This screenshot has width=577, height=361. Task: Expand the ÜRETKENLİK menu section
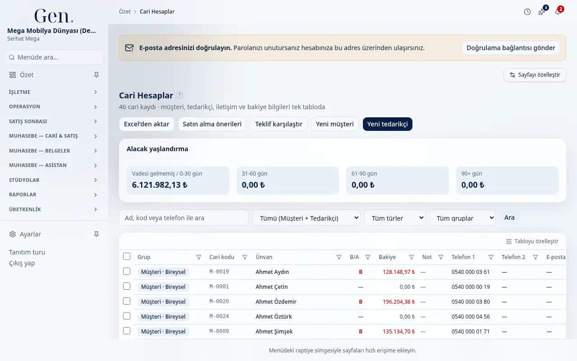54,209
